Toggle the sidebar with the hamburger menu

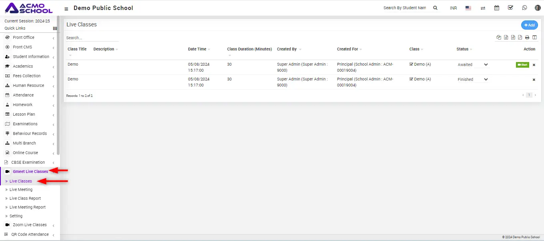66,8
